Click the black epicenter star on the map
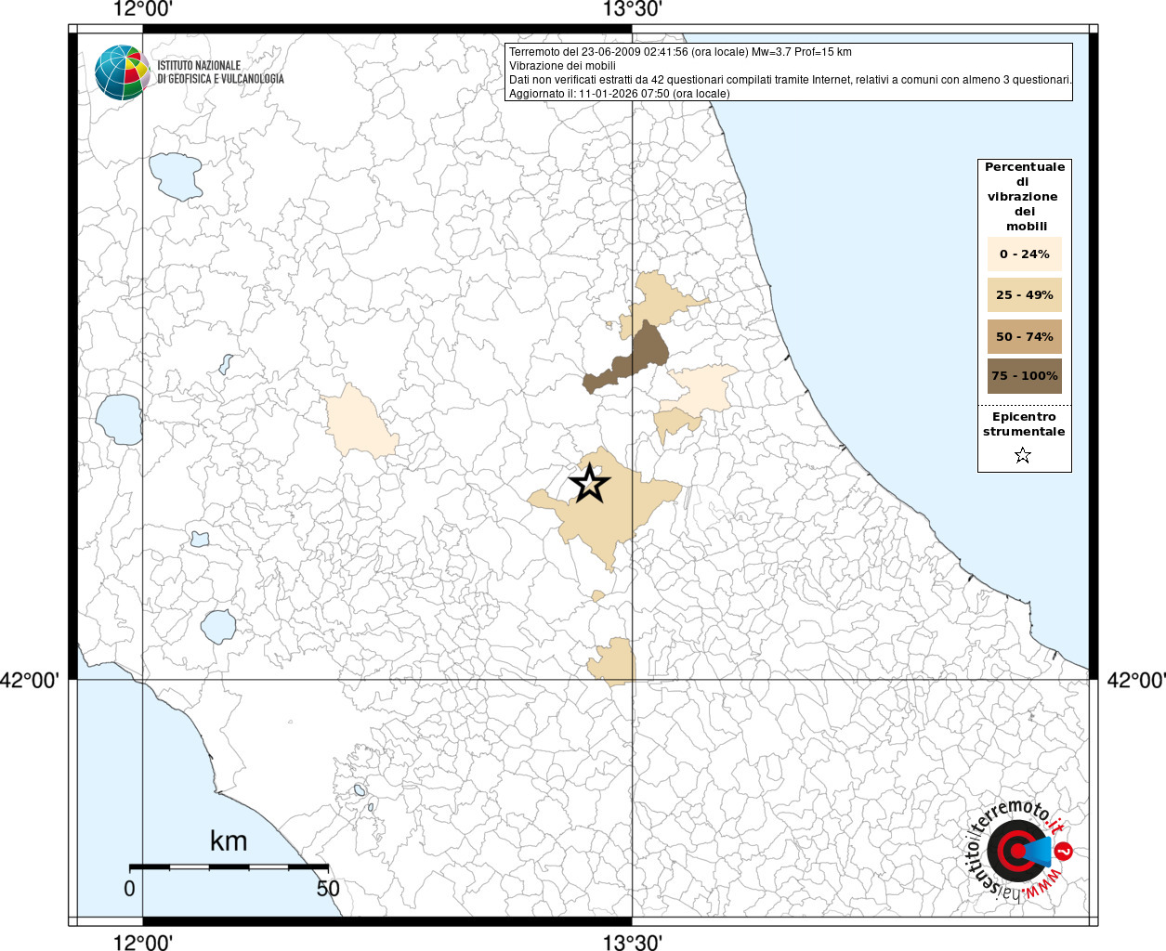The height and width of the screenshot is (951, 1166). click(589, 484)
